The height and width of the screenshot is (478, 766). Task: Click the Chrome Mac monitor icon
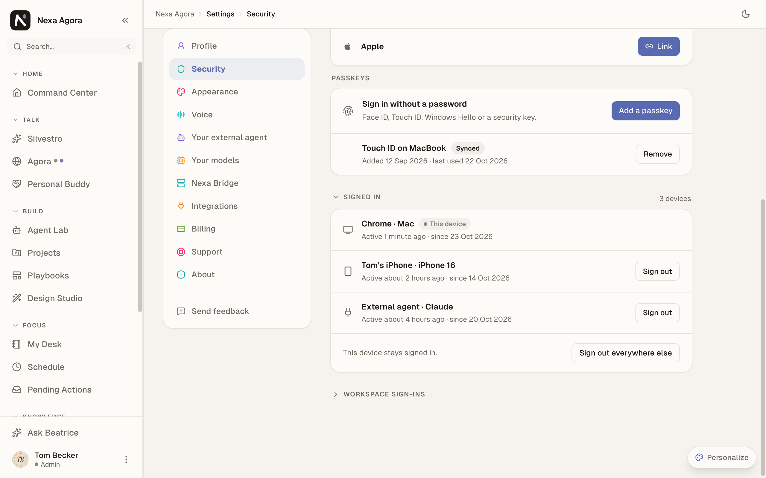(348, 230)
